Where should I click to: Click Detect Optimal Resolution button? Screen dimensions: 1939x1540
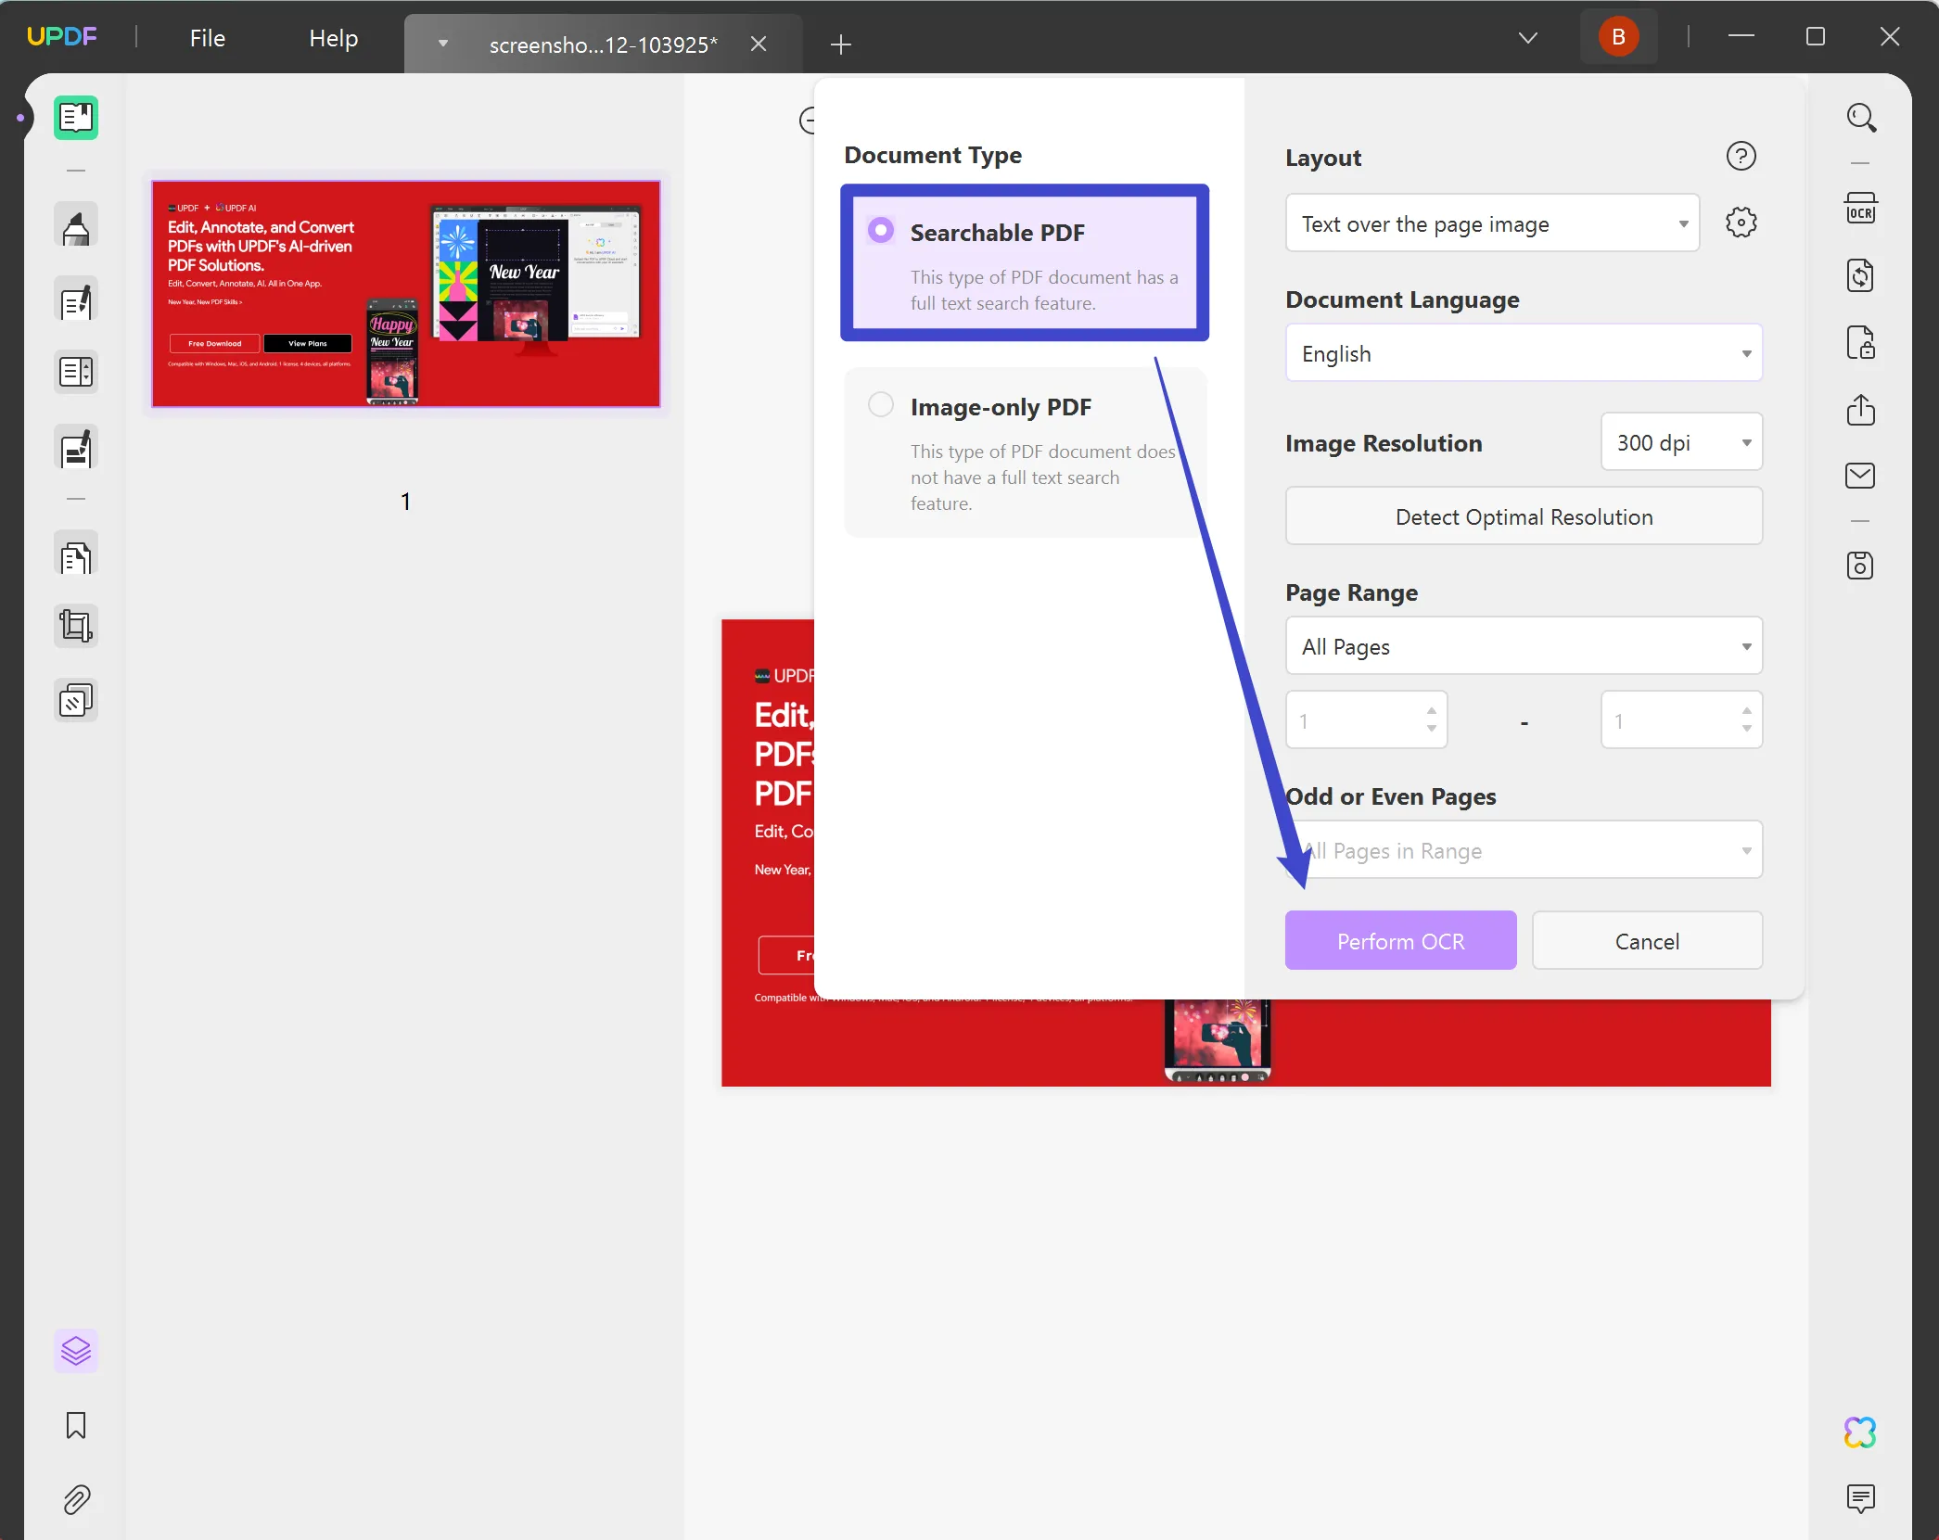tap(1524, 515)
